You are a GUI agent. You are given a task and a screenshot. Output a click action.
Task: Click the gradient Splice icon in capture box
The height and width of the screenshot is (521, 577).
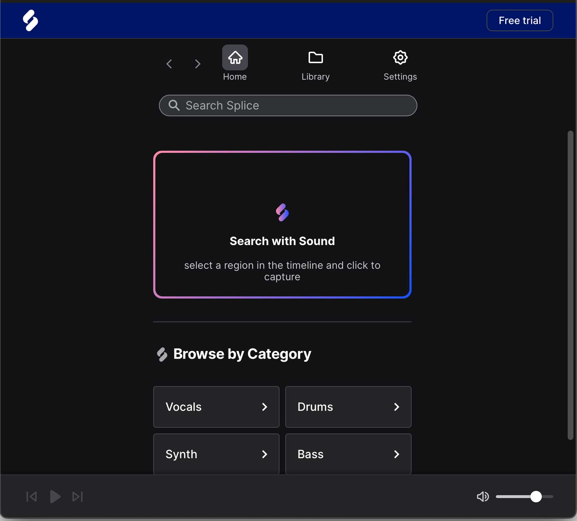tap(282, 212)
